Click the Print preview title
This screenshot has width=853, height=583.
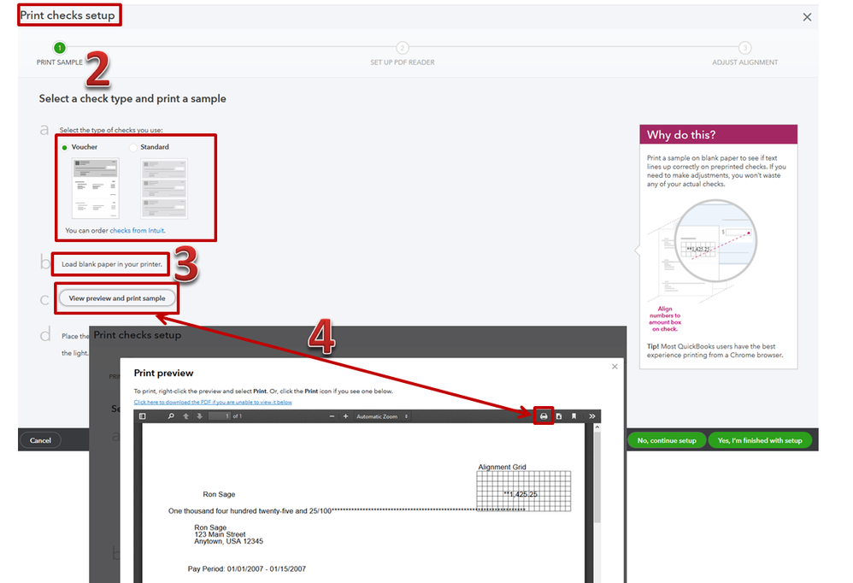tap(163, 373)
